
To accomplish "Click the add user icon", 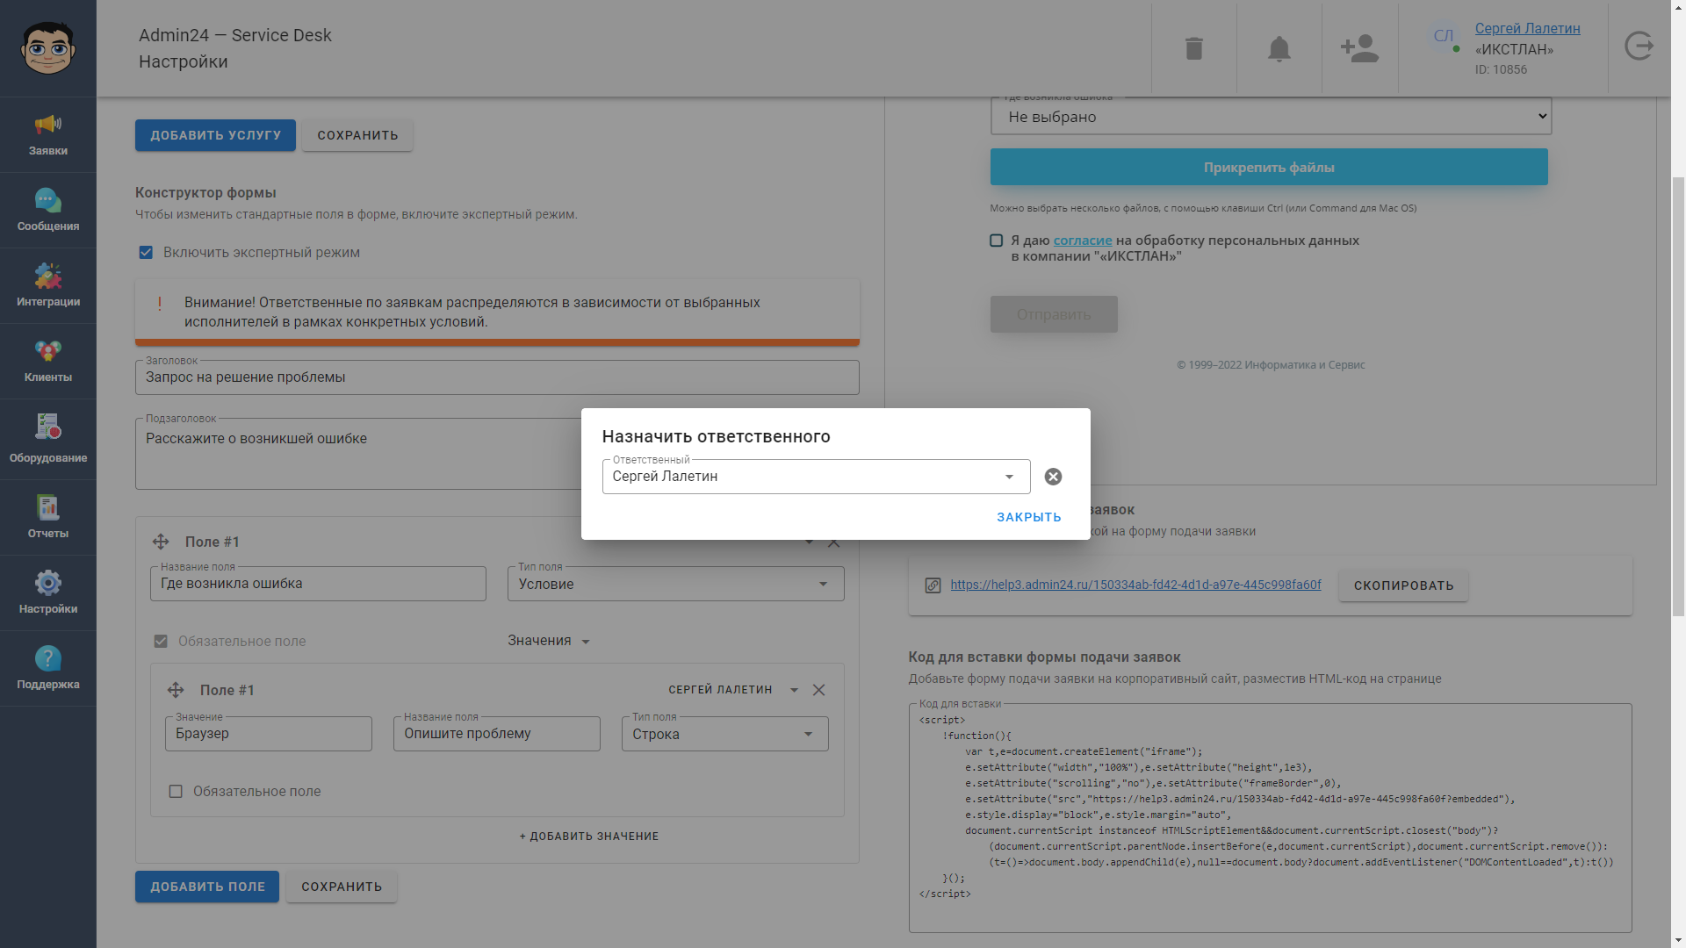I will [1359, 48].
